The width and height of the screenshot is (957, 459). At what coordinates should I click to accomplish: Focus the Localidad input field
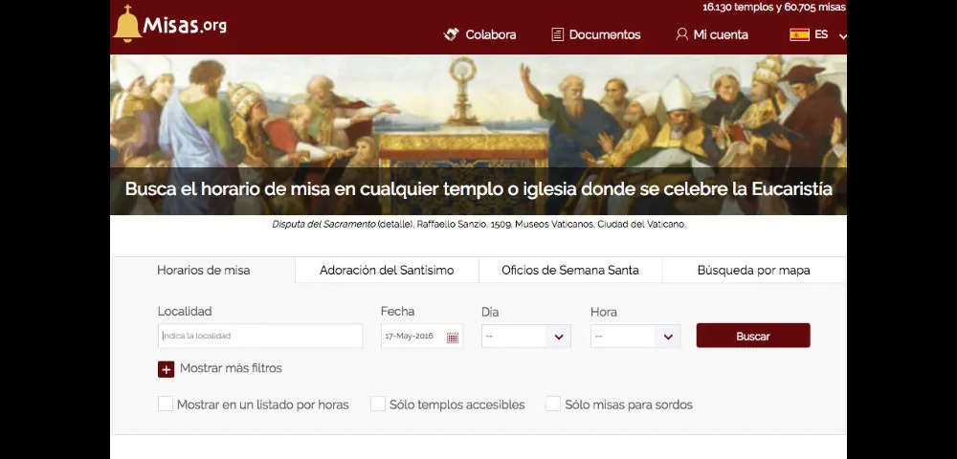(259, 337)
